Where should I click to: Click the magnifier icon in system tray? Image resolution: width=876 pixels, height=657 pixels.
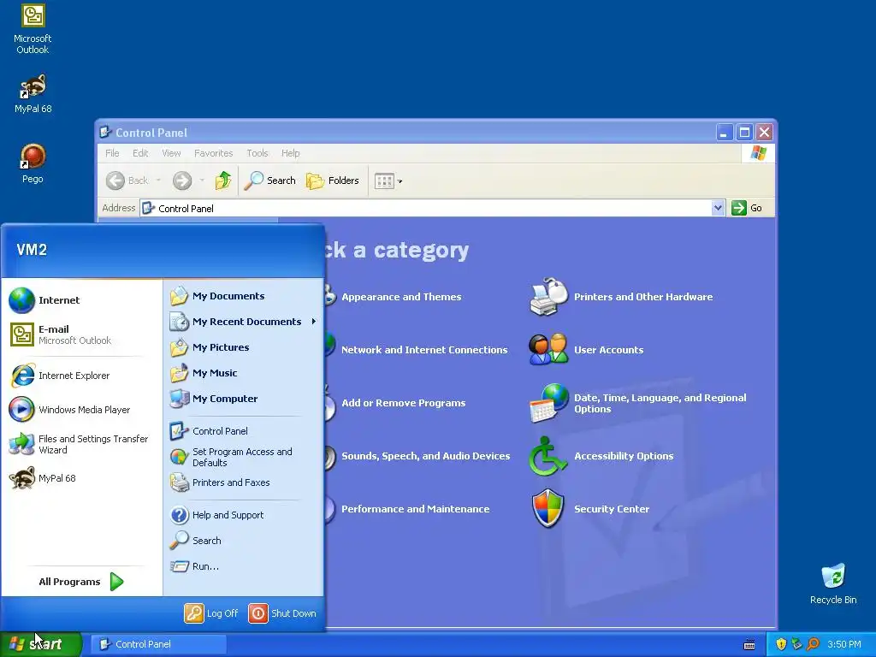(x=813, y=645)
